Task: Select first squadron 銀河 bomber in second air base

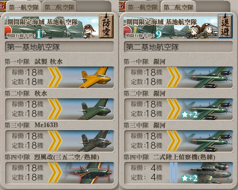Action: pos(179,77)
